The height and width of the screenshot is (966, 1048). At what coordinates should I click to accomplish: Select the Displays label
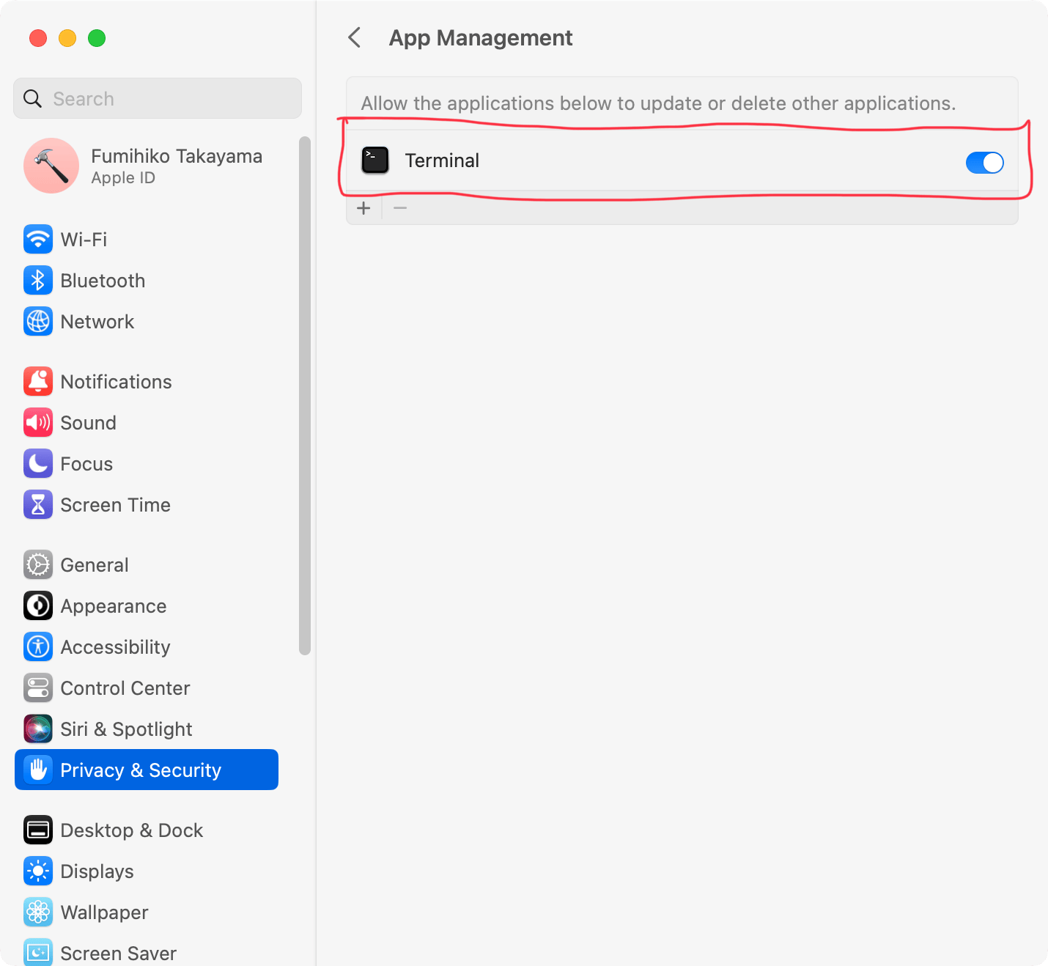97,871
